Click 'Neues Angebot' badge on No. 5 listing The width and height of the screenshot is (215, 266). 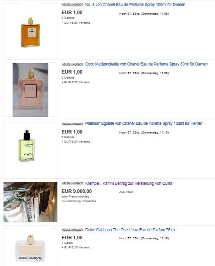[73, 5]
